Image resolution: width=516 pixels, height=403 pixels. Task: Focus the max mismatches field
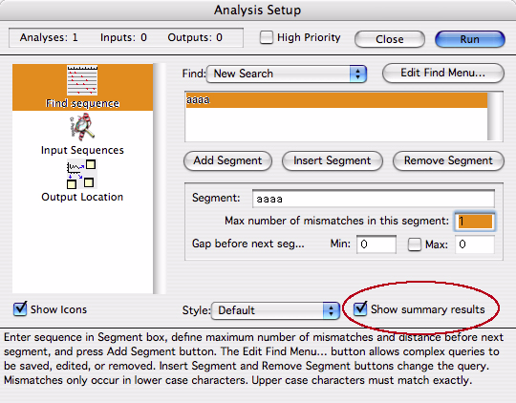tap(475, 221)
